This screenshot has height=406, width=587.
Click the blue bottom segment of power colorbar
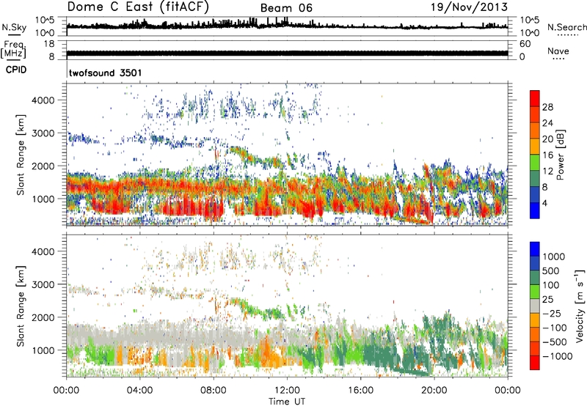tap(535, 210)
